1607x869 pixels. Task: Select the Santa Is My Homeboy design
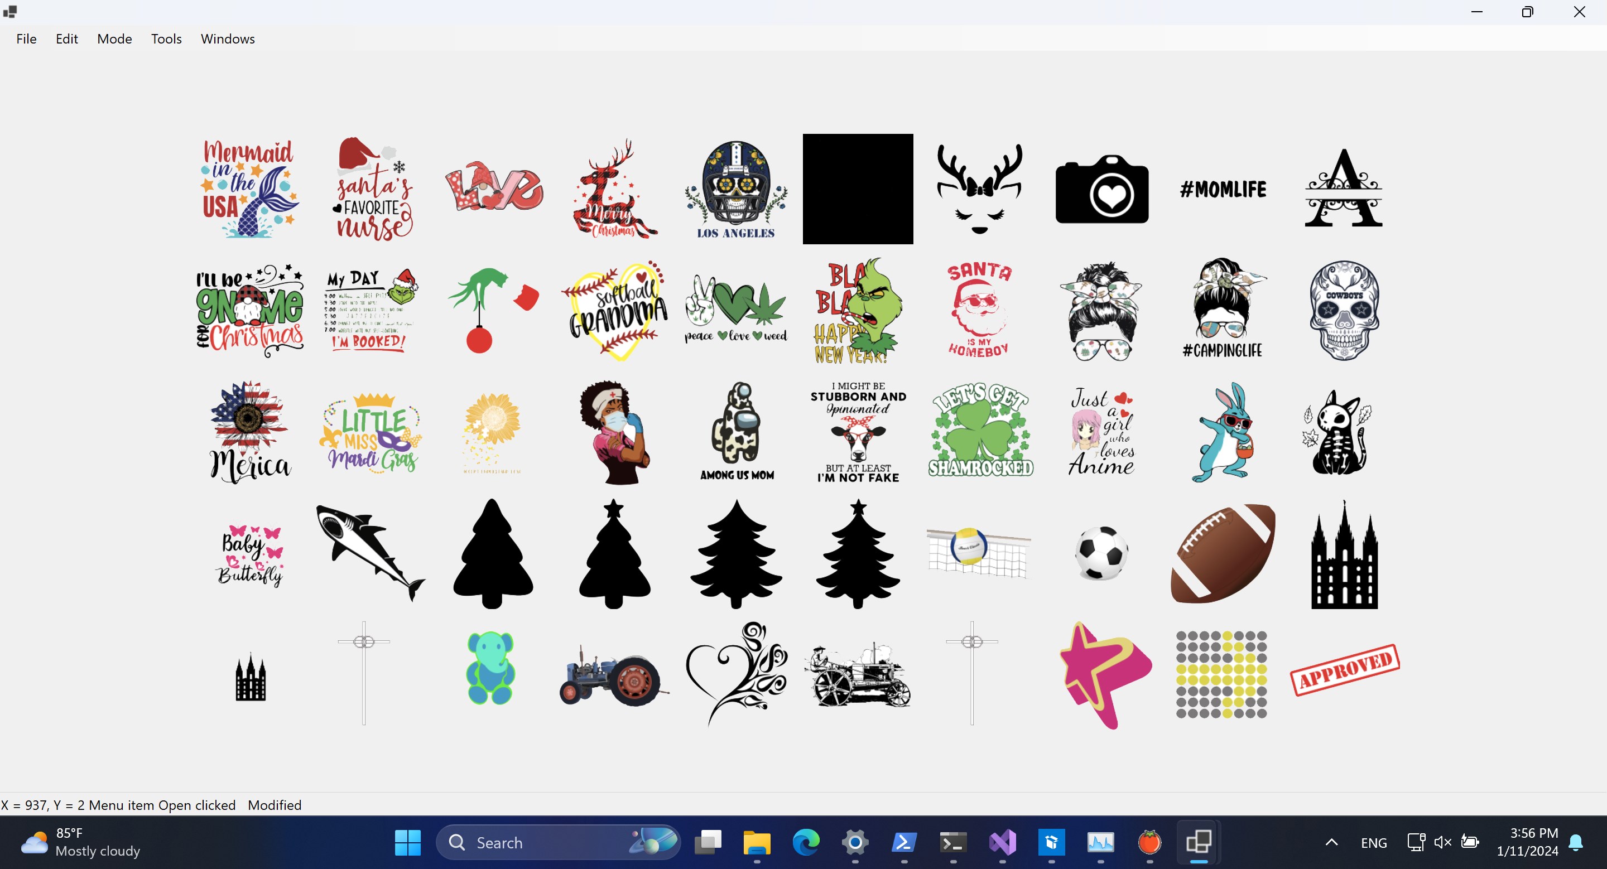coord(978,308)
